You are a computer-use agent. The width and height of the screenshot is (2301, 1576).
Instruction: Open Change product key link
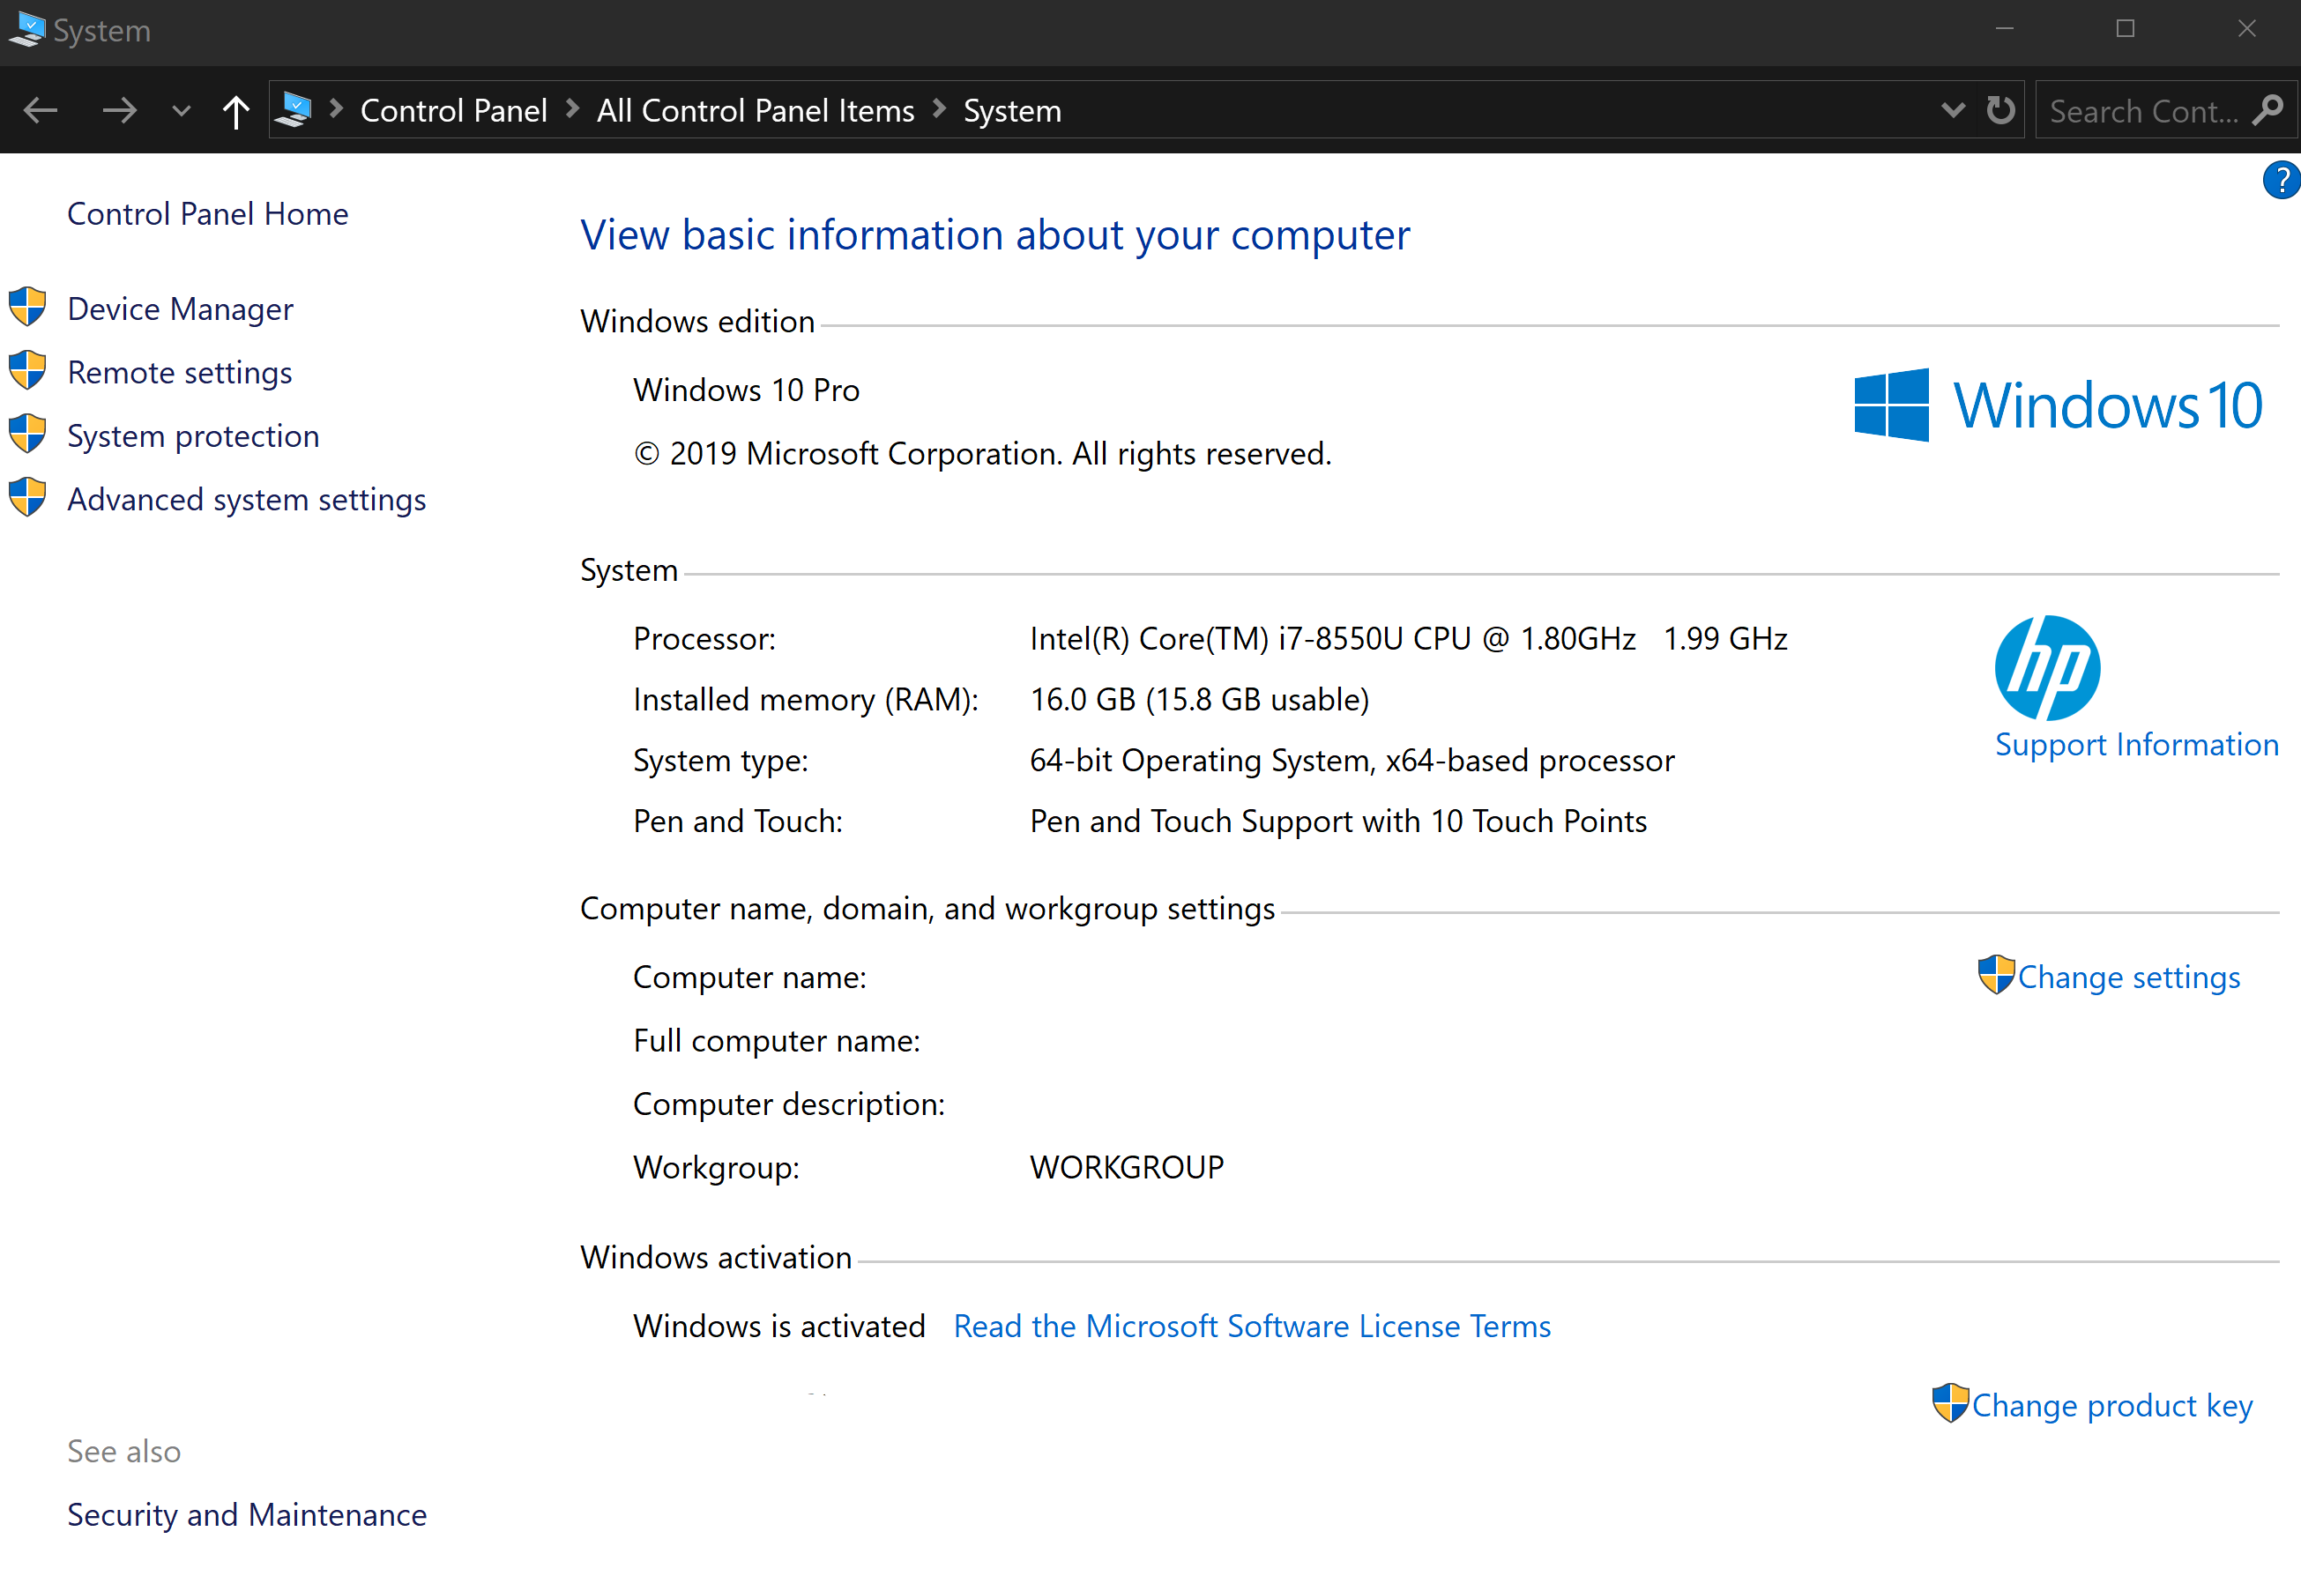coord(2111,1406)
